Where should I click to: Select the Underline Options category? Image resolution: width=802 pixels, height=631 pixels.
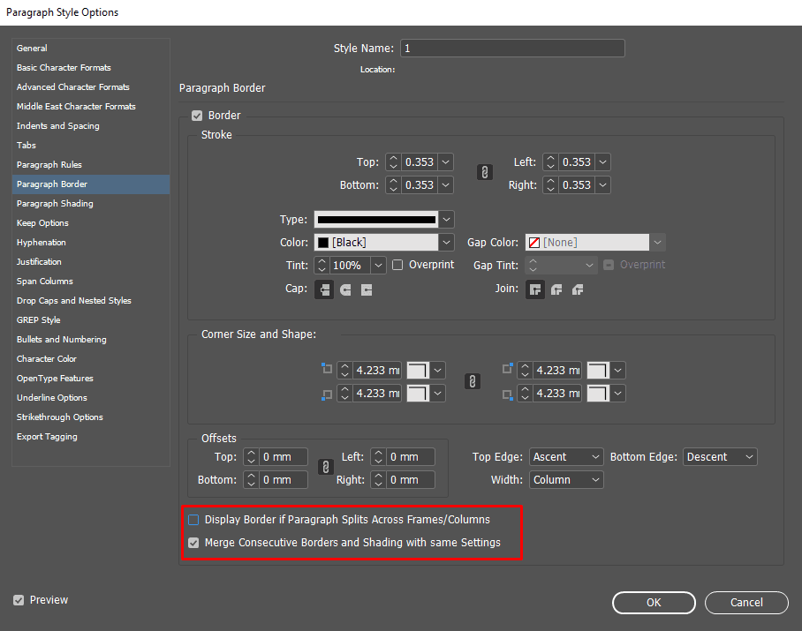pyautogui.click(x=90, y=397)
